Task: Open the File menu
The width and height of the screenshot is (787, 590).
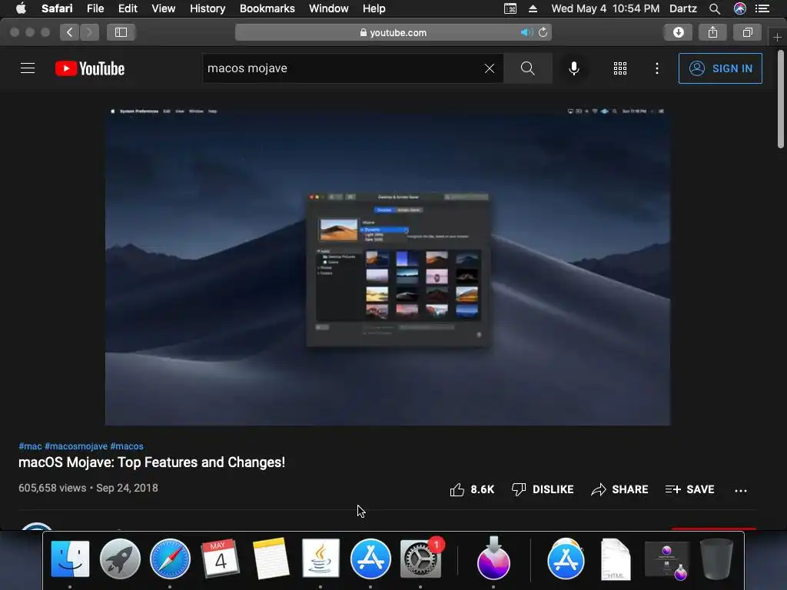Action: [95, 8]
